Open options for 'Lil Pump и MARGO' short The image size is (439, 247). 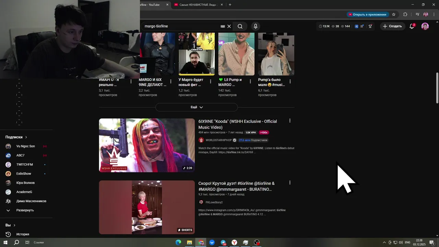[x=250, y=81]
